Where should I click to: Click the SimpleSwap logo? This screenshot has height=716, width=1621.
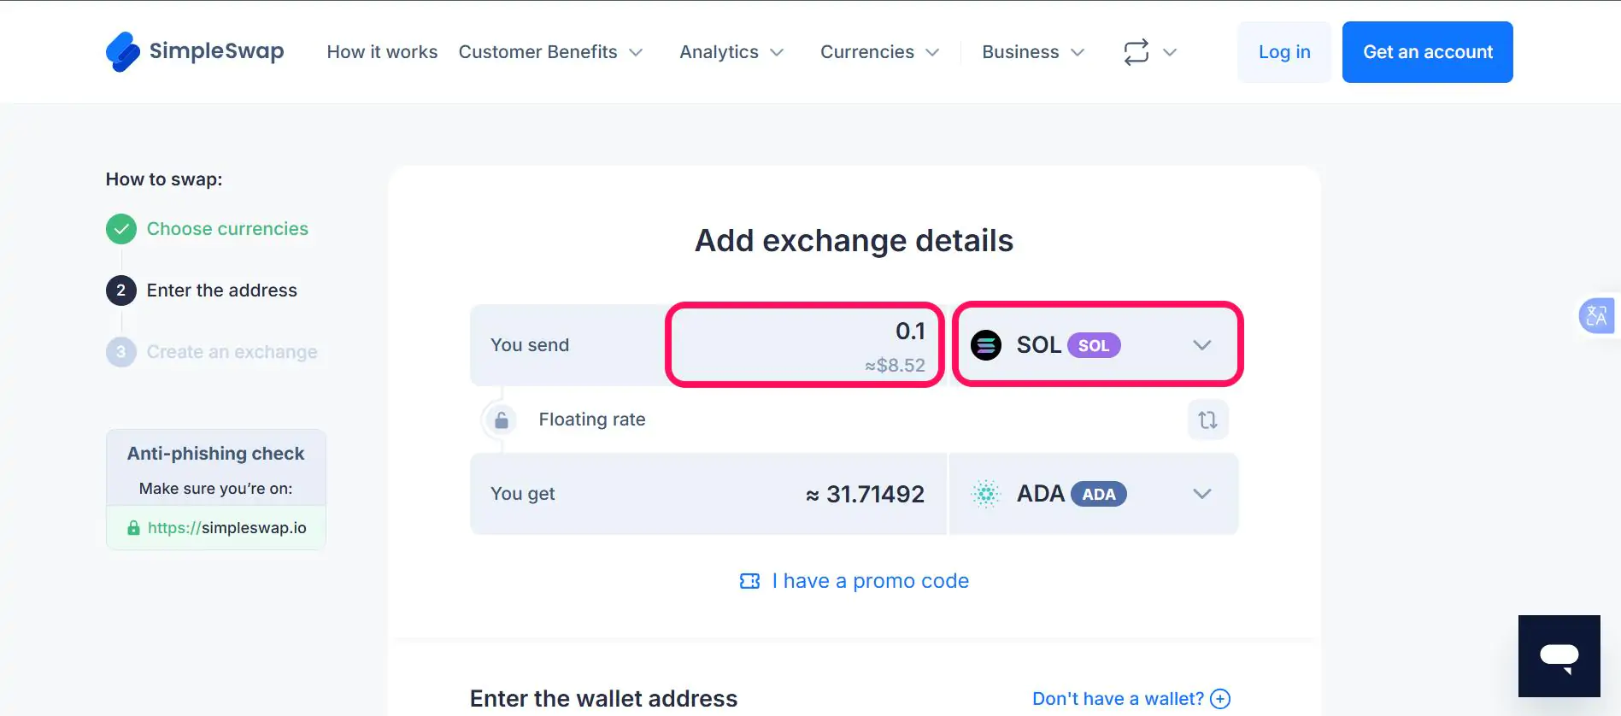[194, 51]
